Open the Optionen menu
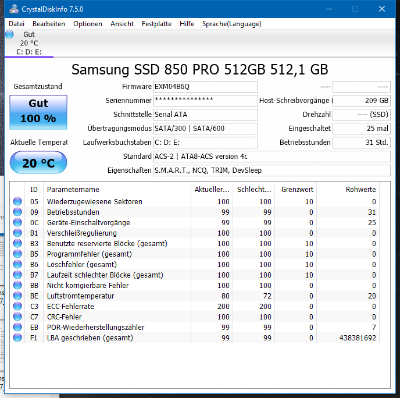 point(88,24)
